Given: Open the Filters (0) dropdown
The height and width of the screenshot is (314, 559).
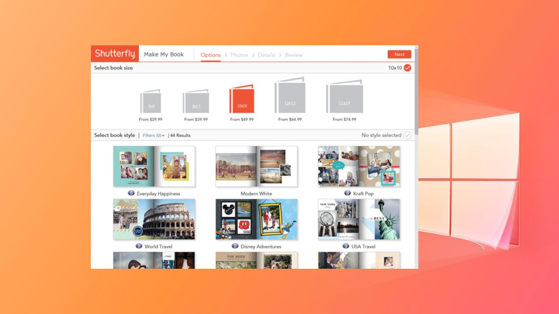Looking at the screenshot, I should (x=153, y=135).
